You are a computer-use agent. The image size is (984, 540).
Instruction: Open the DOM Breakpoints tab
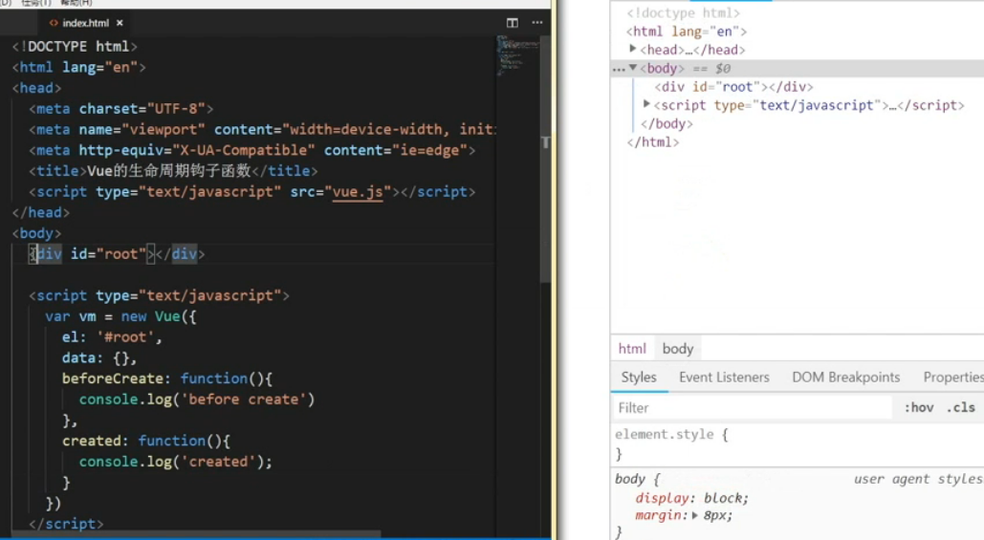(x=845, y=377)
